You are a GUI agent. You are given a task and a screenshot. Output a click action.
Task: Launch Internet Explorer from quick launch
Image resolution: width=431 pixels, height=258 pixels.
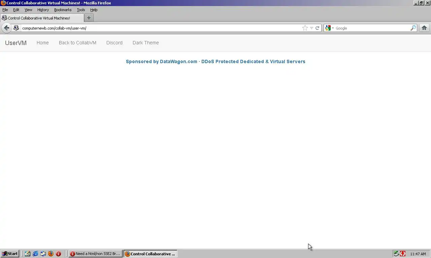35,254
